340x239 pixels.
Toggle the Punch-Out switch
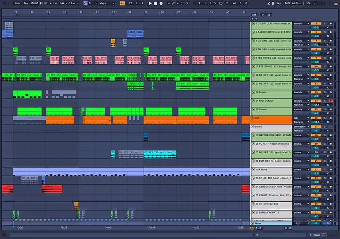(x=226, y=3)
